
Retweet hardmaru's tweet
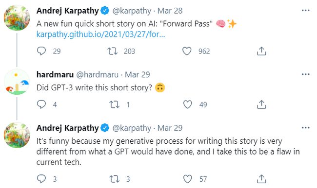pyautogui.click(x=114, y=104)
